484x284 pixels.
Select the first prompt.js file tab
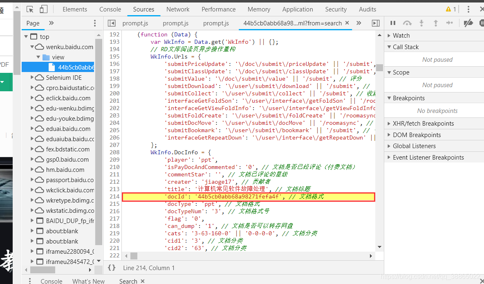point(135,23)
